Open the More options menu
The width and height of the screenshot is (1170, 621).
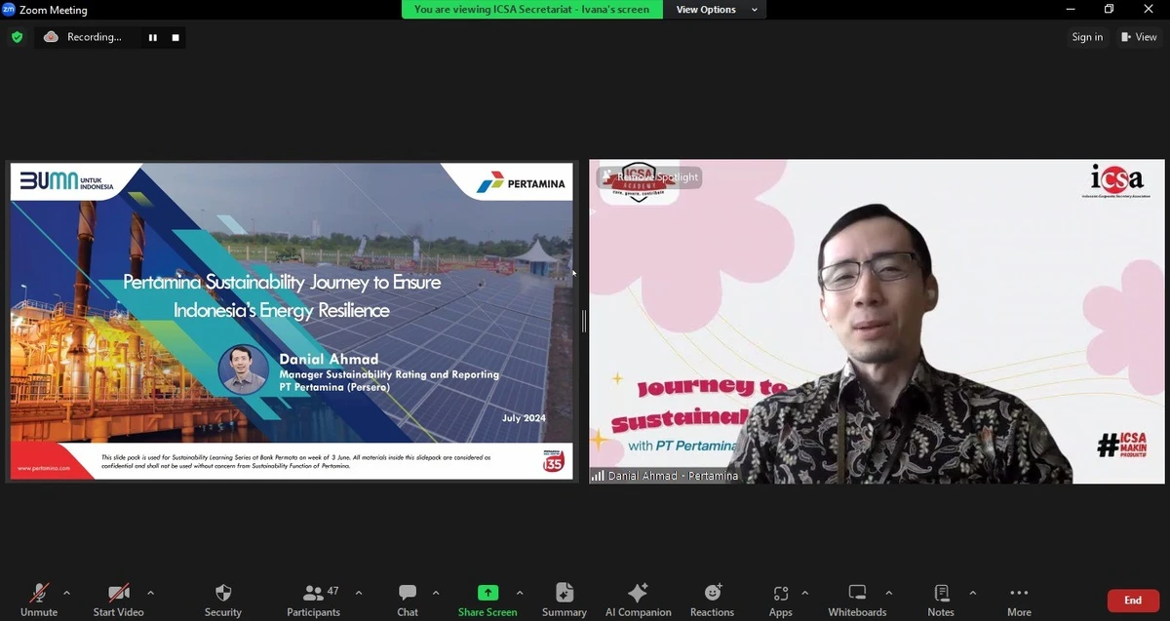point(1018,597)
